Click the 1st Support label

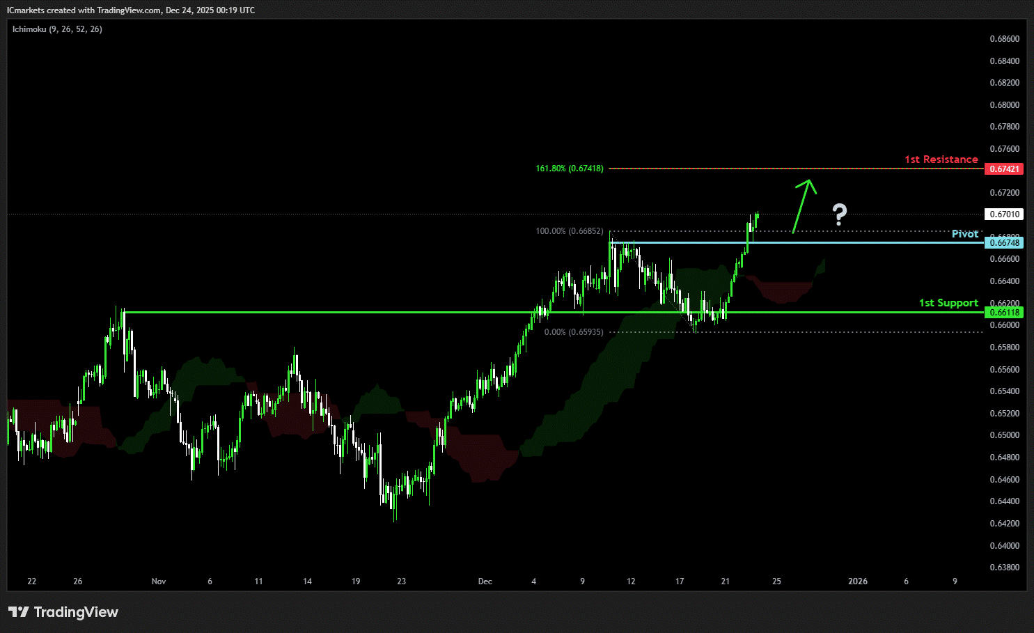click(948, 303)
